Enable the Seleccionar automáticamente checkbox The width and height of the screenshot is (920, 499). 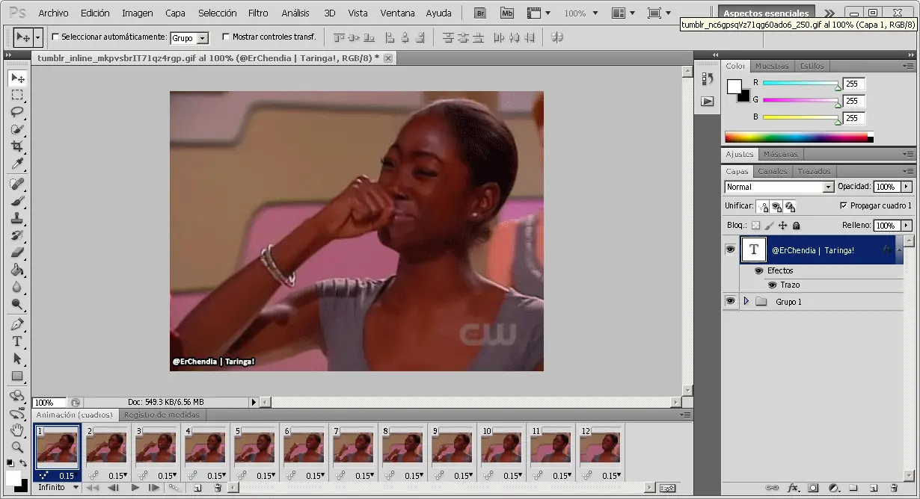coord(55,37)
